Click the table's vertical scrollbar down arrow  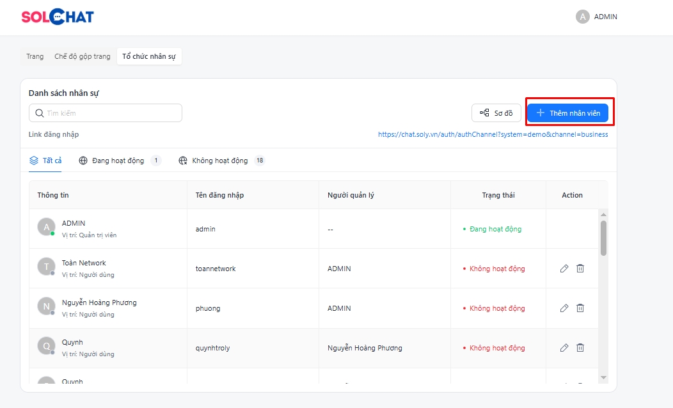point(603,378)
